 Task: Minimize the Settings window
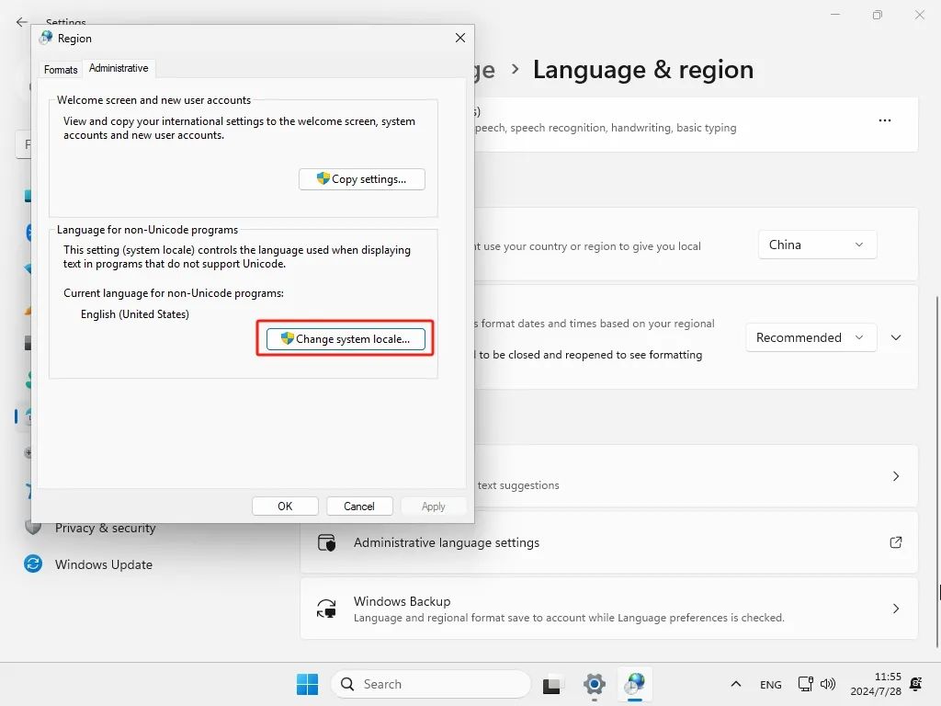point(835,15)
